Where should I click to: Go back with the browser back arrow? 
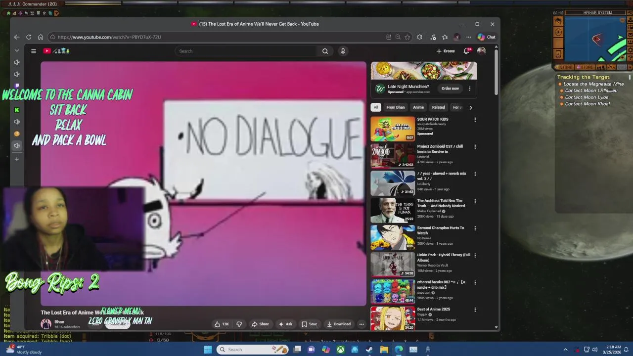[17, 37]
